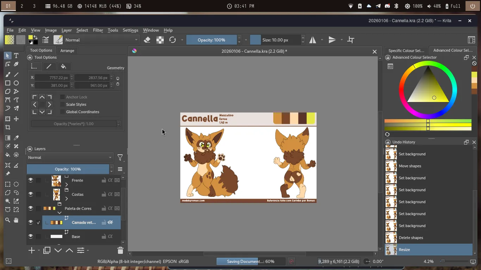Jump to Delete shapes in Undo History
The image size is (481, 270).
pyautogui.click(x=411, y=238)
